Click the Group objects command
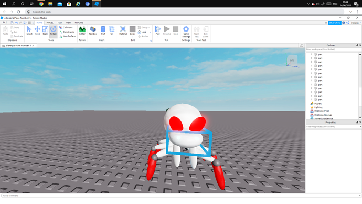This screenshot has width=362, height=204. [143, 27]
